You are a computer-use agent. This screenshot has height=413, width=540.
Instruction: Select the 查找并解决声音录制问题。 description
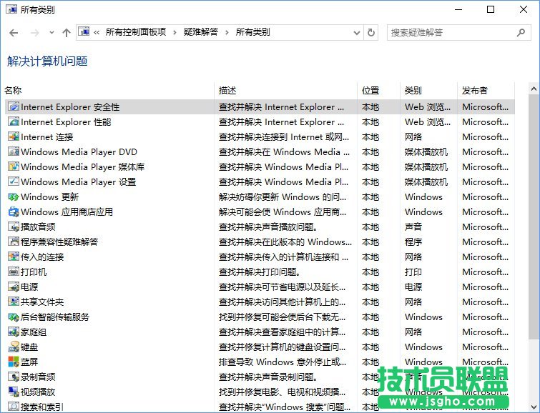pyautogui.click(x=268, y=377)
